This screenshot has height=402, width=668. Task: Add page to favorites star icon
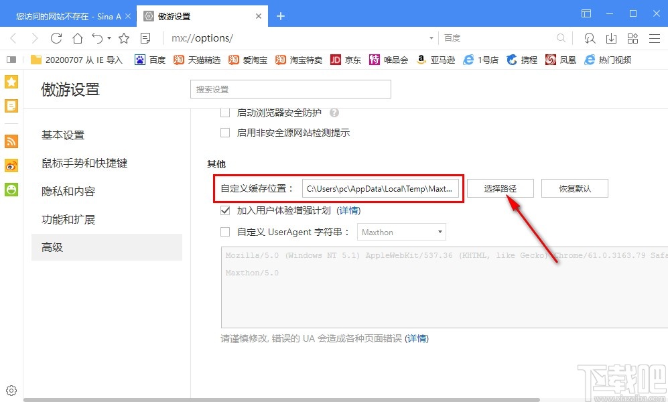124,38
